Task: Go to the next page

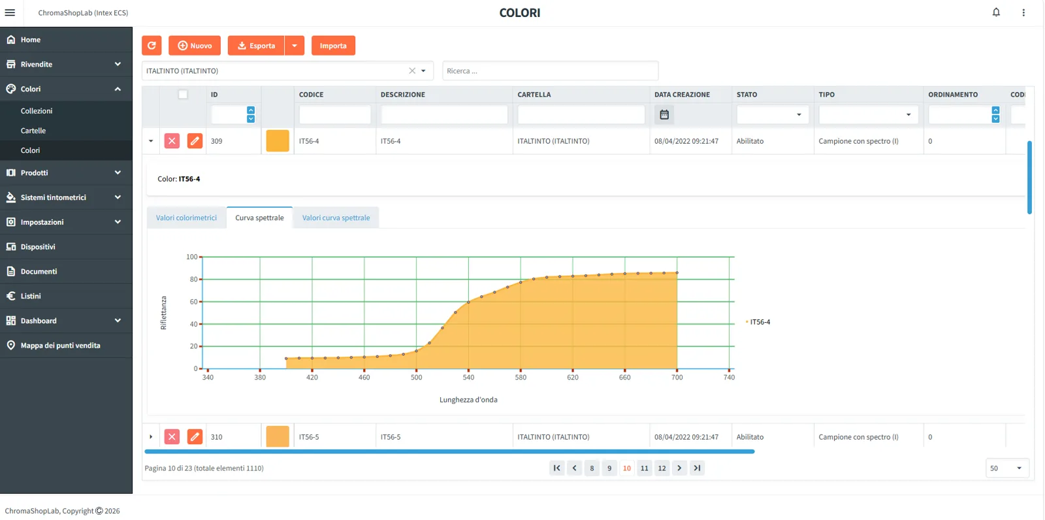Action: tap(679, 468)
